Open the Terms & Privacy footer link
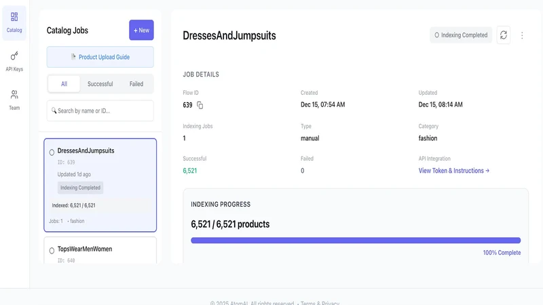Viewport: 543px width, 305px height. coord(320,303)
